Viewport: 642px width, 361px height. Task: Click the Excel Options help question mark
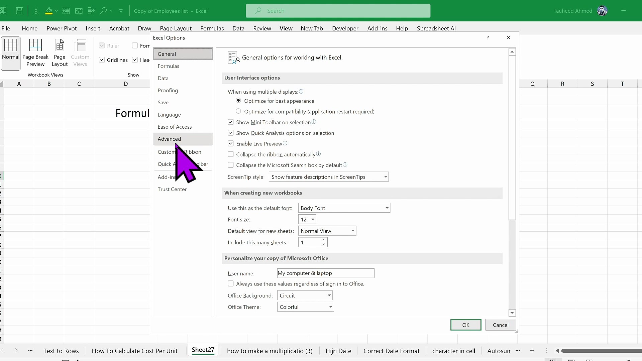(488, 37)
